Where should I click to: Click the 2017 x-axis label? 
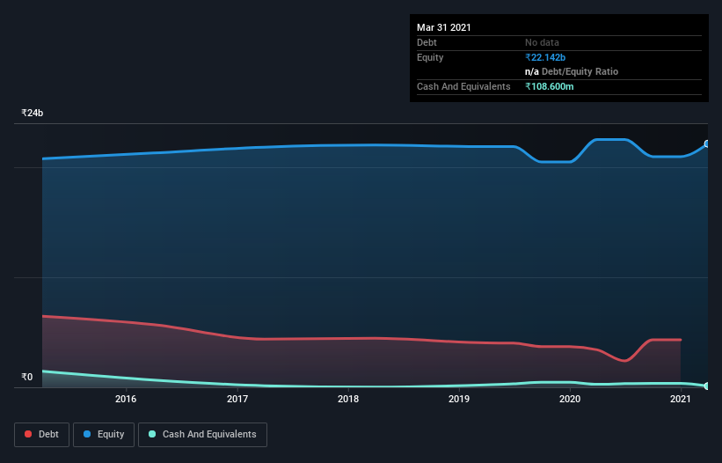pyautogui.click(x=237, y=399)
